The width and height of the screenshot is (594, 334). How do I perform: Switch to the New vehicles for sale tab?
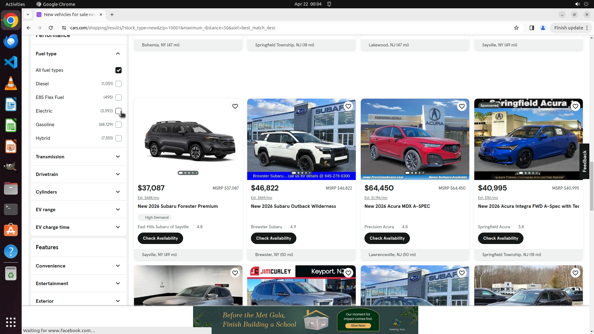[70, 15]
